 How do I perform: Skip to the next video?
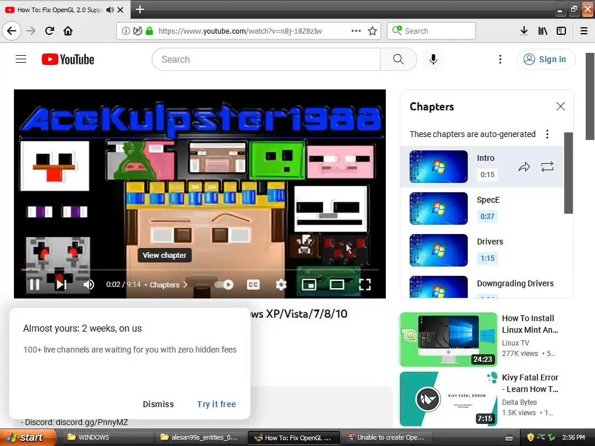coord(60,285)
